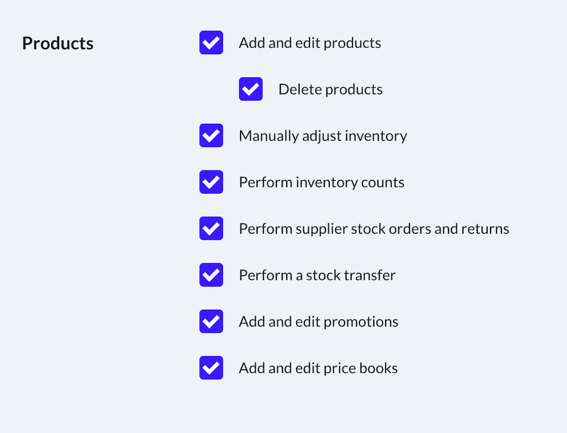Select the 'Manually adjust inventory' label
The width and height of the screenshot is (567, 433).
[x=323, y=136]
